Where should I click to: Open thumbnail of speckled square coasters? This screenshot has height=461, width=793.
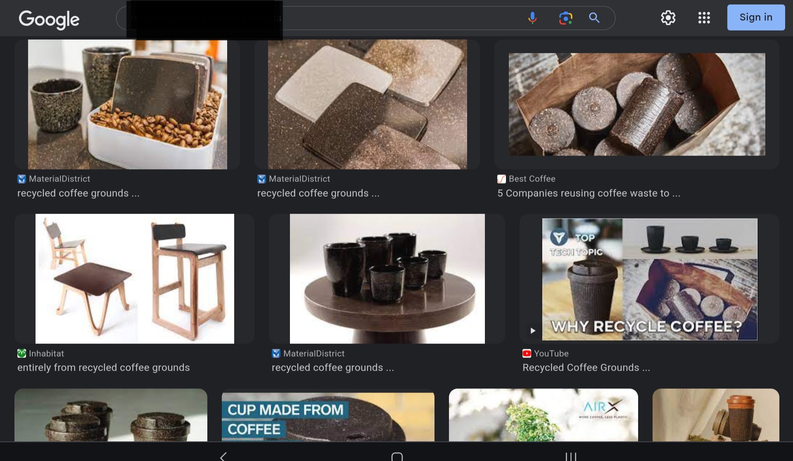click(367, 104)
